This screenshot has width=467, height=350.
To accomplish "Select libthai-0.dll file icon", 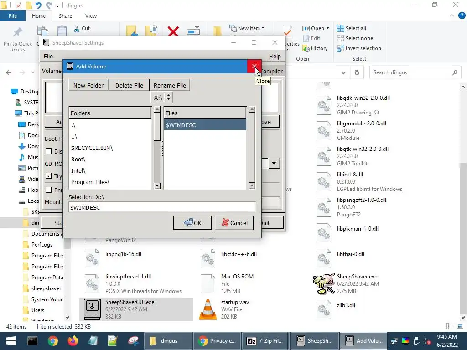I will point(324,258).
